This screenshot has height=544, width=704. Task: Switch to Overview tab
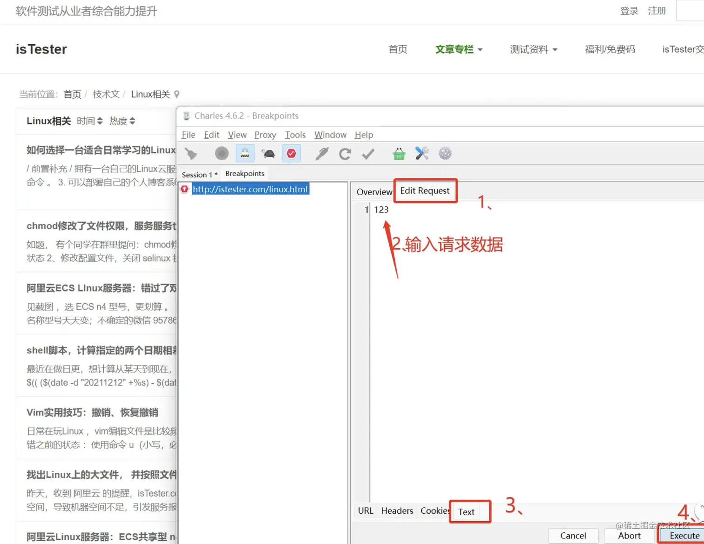point(374,192)
